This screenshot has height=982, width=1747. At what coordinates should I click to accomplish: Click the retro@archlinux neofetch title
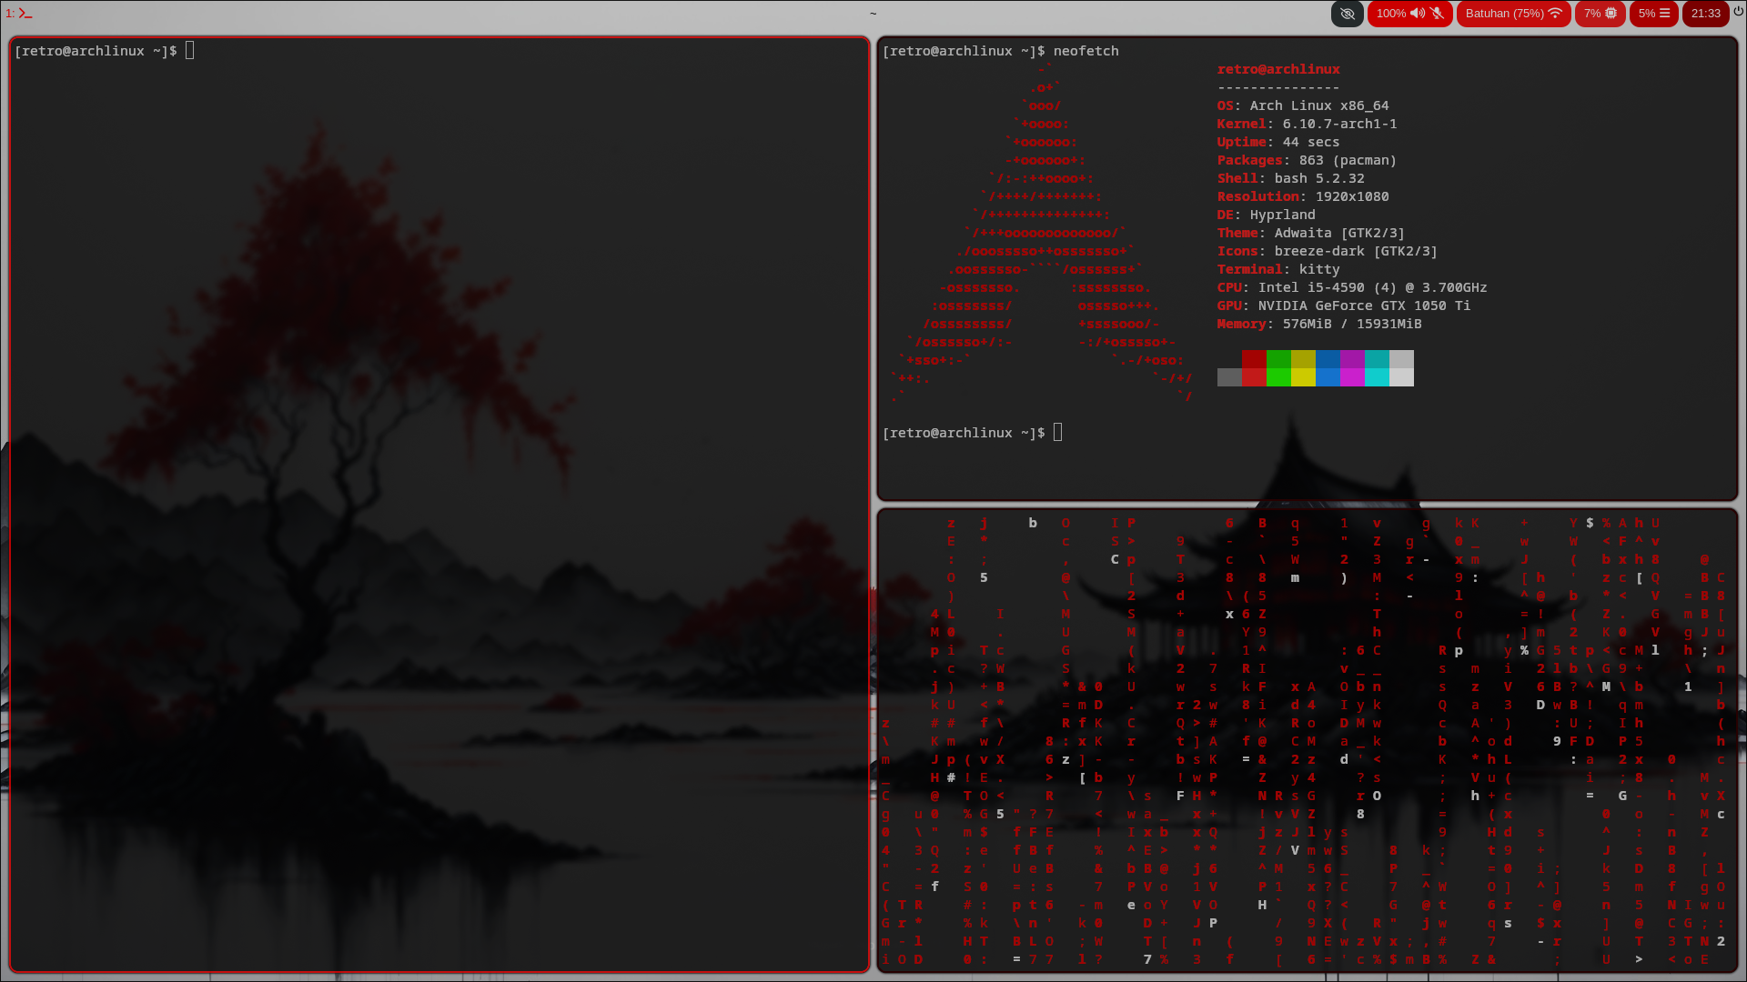(x=1277, y=69)
